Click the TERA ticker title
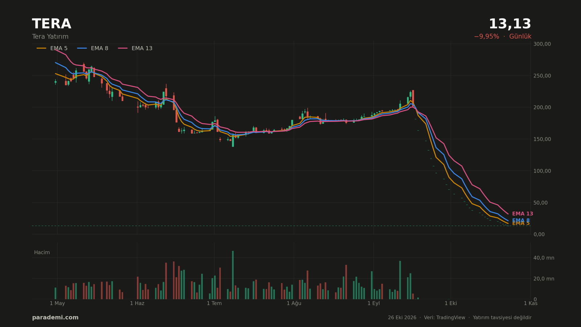Screen dimensions: 581x327 pyautogui.click(x=52, y=24)
